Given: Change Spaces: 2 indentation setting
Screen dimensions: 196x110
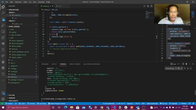Looking at the screenshot, I should click(x=130, y=104).
